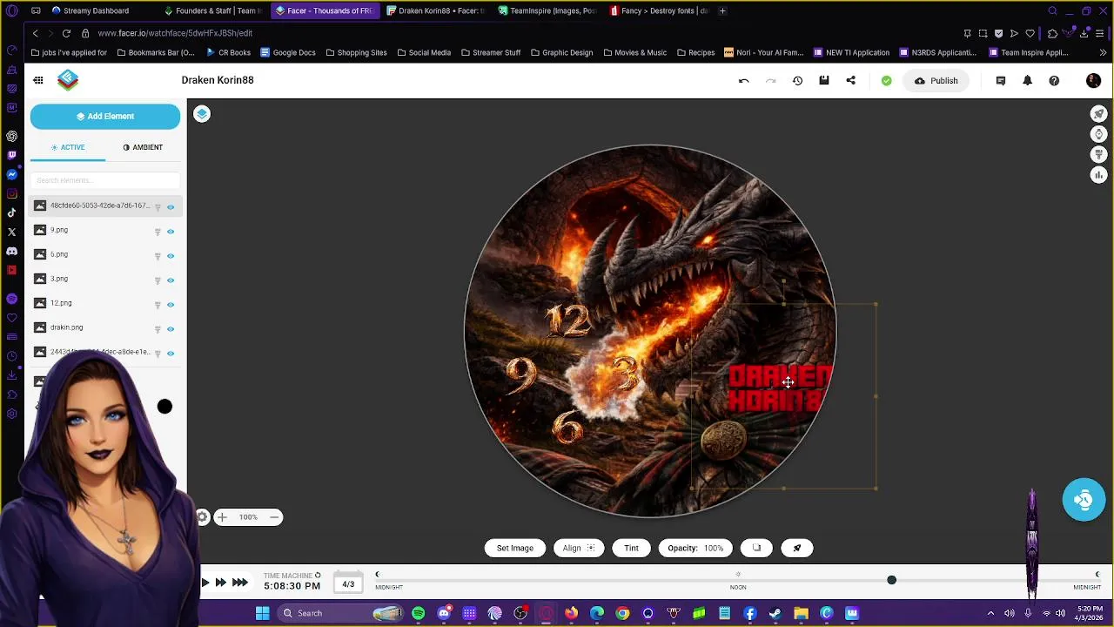The width and height of the screenshot is (1114, 627).
Task: Click the Add Element button
Action: click(105, 116)
